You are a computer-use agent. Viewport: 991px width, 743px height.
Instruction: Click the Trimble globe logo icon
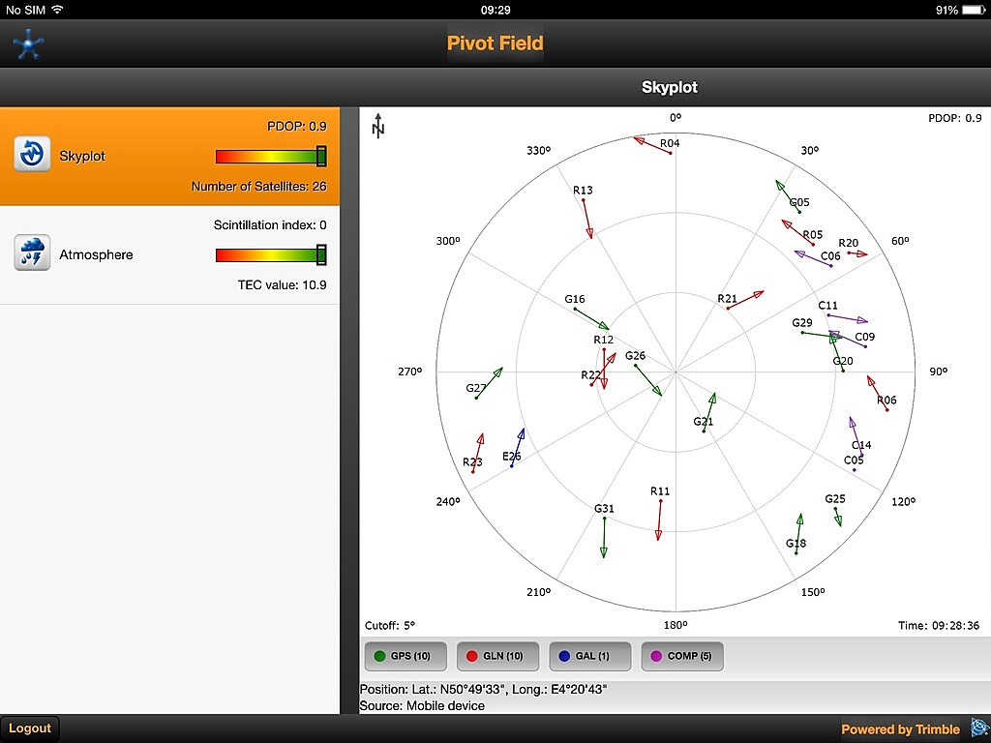978,728
